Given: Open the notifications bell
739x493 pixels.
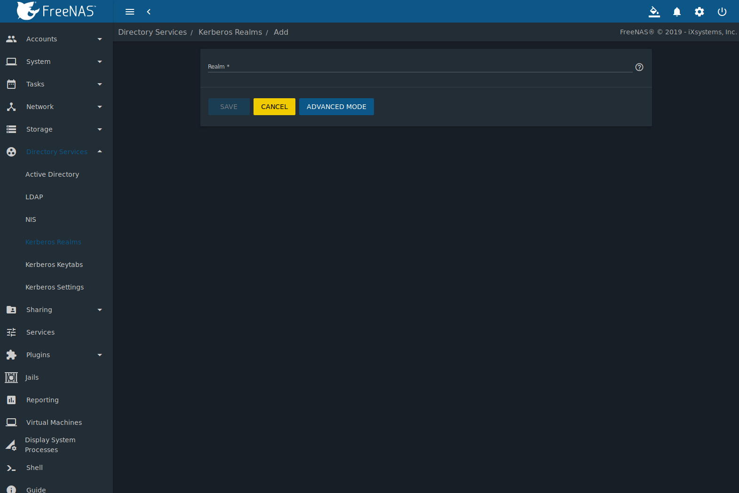Looking at the screenshot, I should point(677,12).
